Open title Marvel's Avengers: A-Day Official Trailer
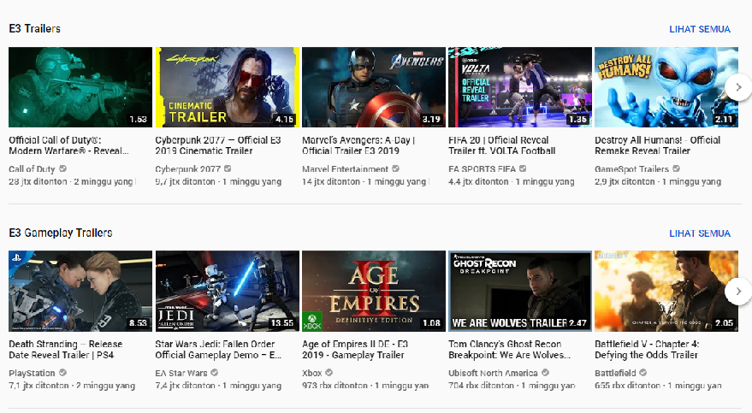This screenshot has height=413, width=752. point(358,145)
